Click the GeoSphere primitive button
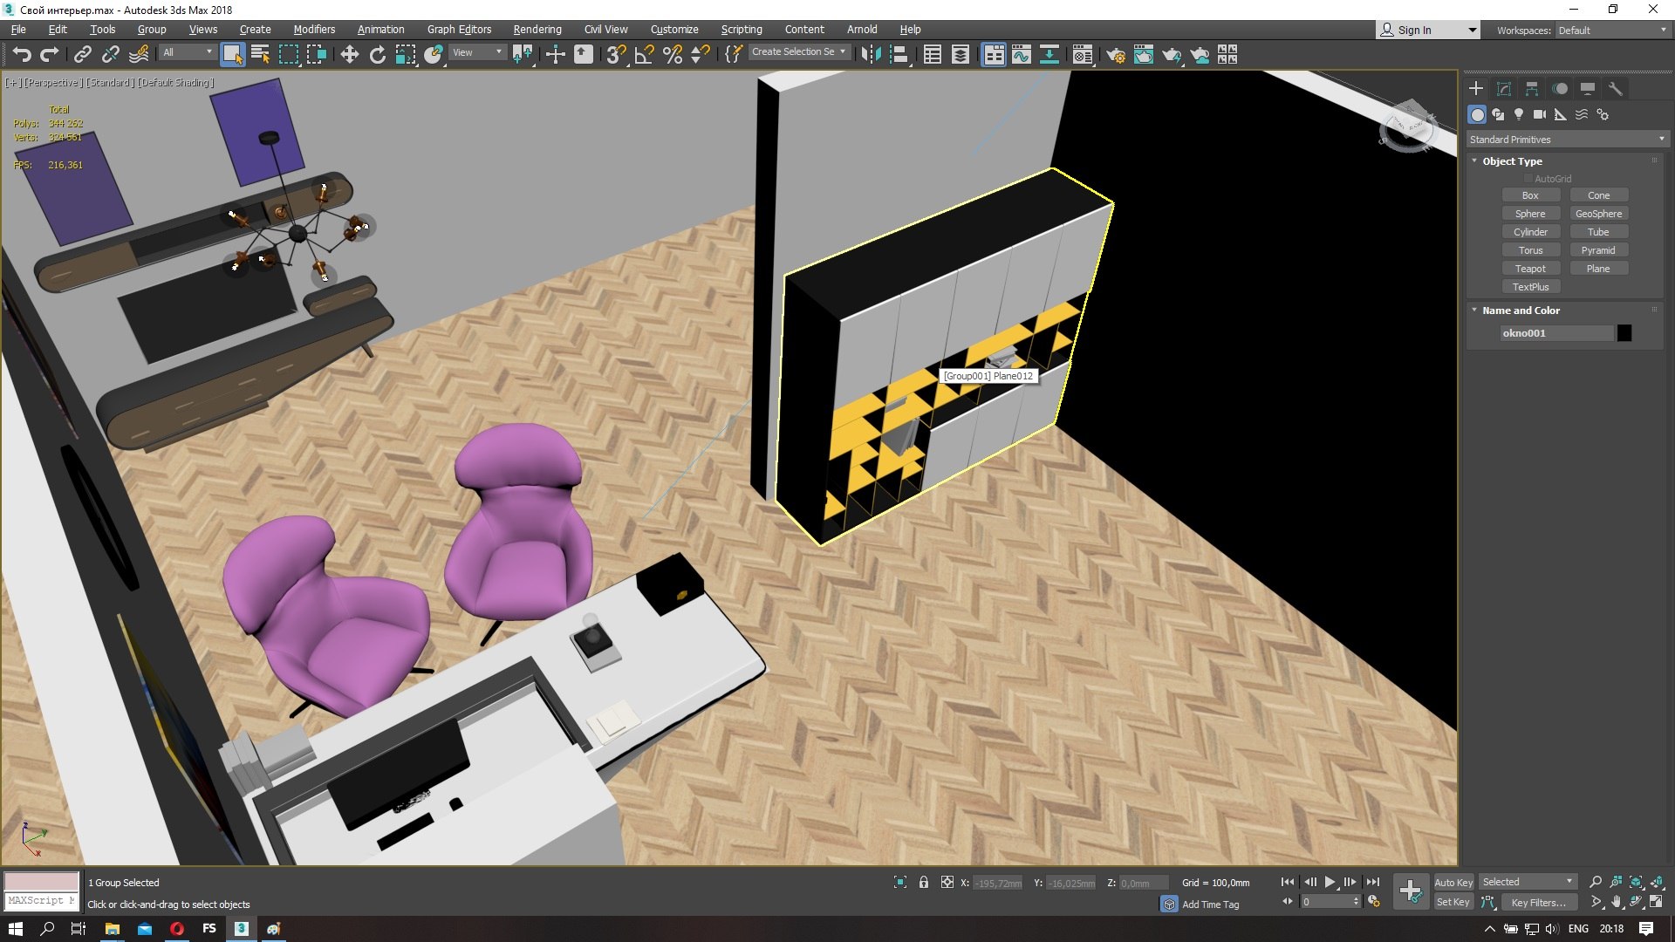The height and width of the screenshot is (942, 1675). tap(1599, 214)
